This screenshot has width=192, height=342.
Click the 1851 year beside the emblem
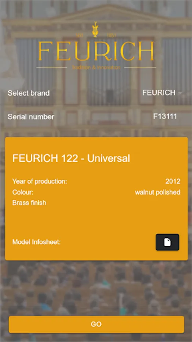(112, 36)
